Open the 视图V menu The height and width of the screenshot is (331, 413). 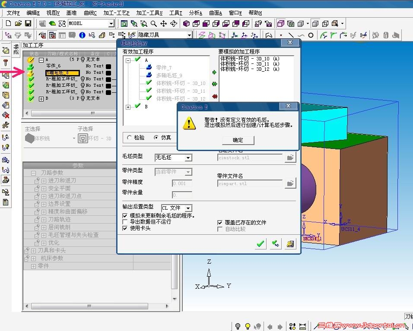click(x=53, y=13)
